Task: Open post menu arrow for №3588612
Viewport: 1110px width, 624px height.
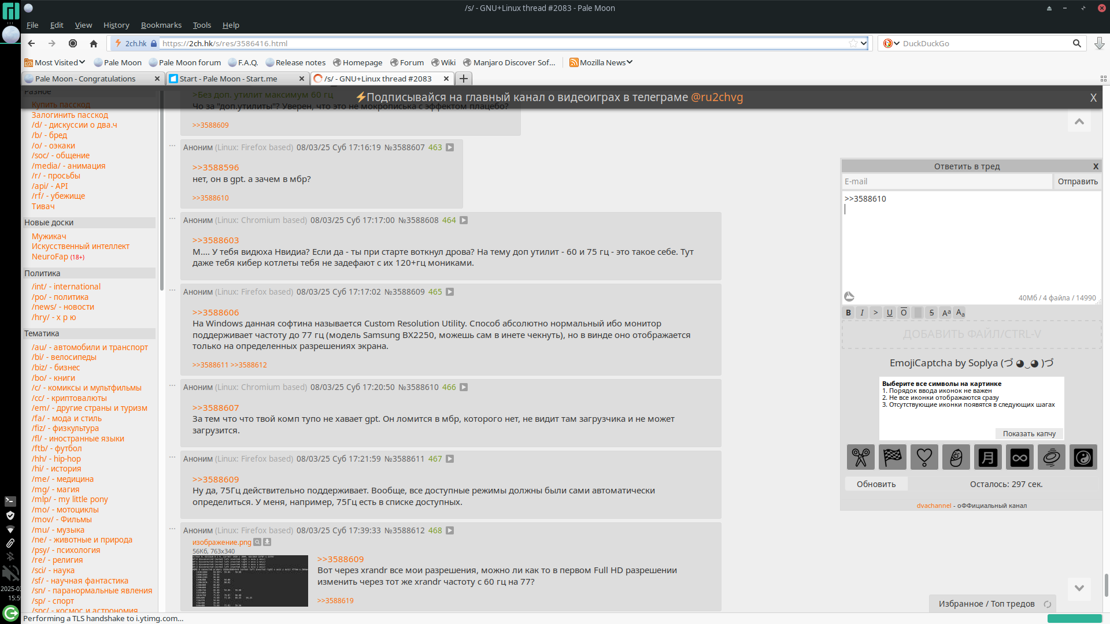Action: (x=450, y=530)
